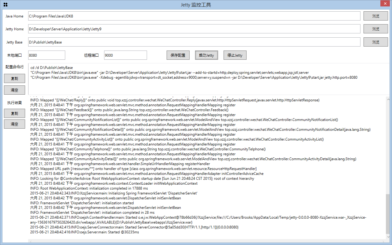This screenshot has width=392, height=245.
Task: Click the '/WeChat/CommunityActivityDetail' mapping log line
Action: click(x=193, y=159)
